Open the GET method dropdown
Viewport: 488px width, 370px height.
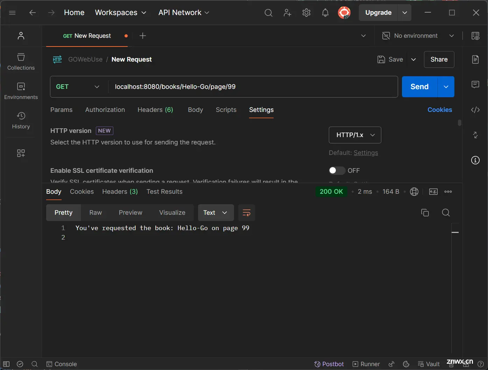(78, 87)
